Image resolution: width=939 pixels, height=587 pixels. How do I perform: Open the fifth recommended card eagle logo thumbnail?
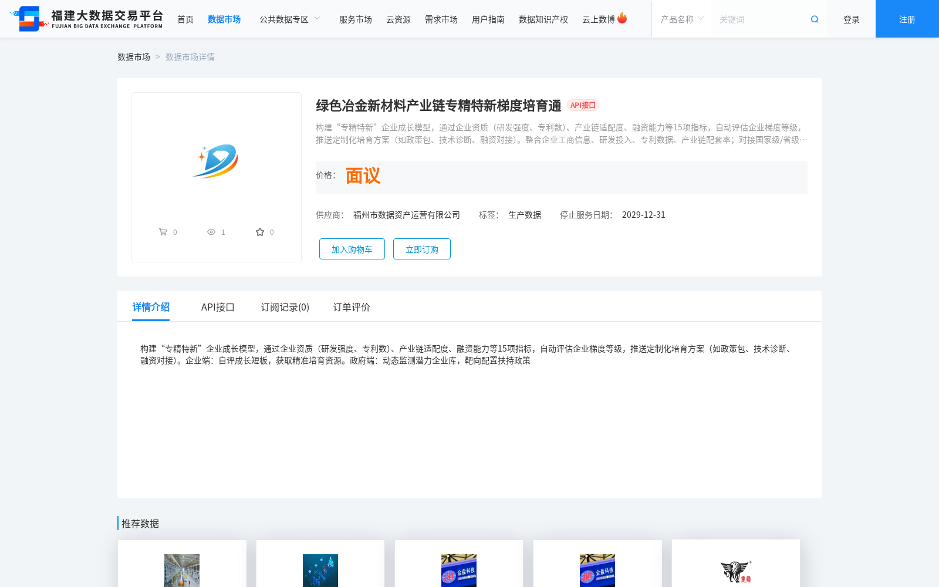pos(736,571)
